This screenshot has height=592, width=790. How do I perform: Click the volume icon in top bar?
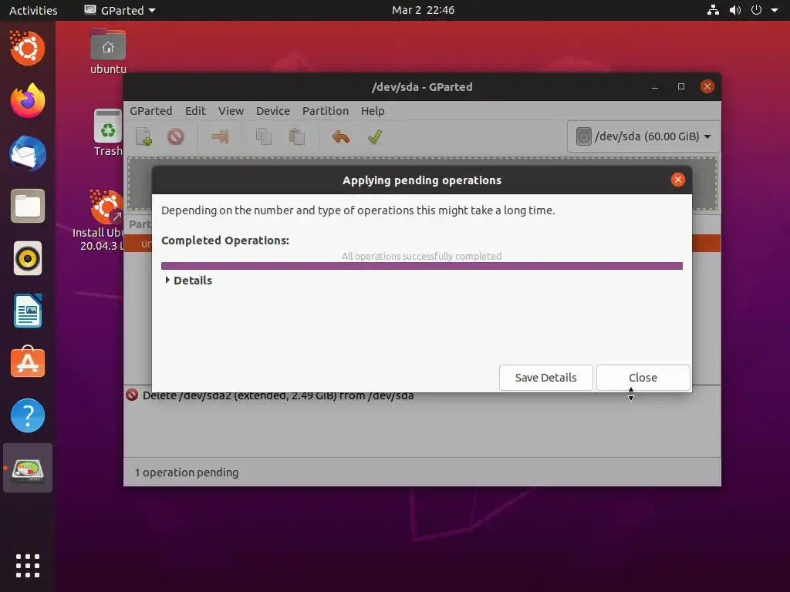pos(735,10)
